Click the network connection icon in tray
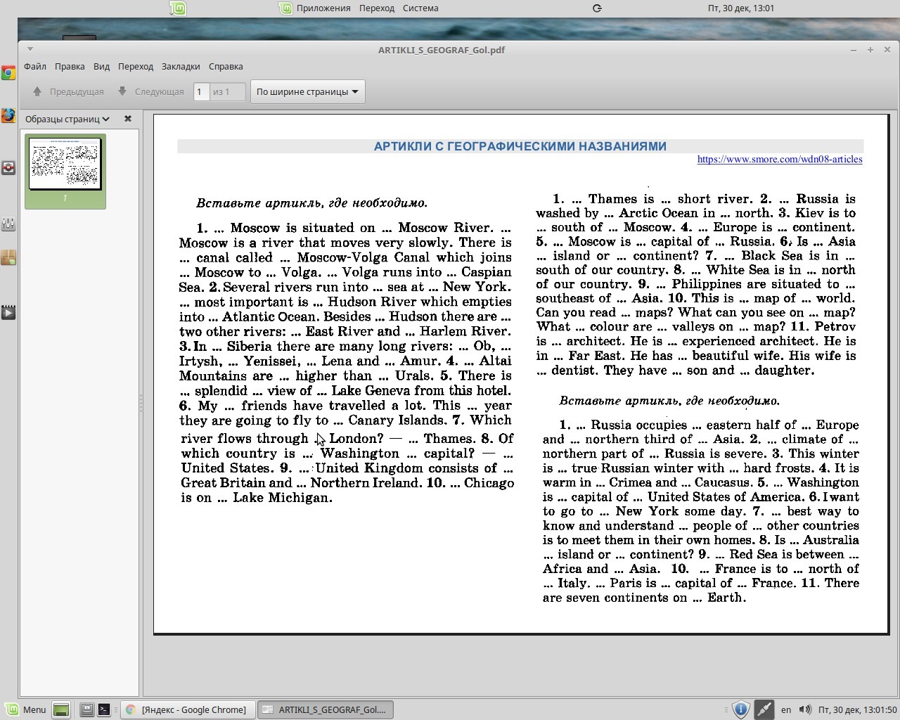Screen dimensions: 900x720 (x=764, y=709)
